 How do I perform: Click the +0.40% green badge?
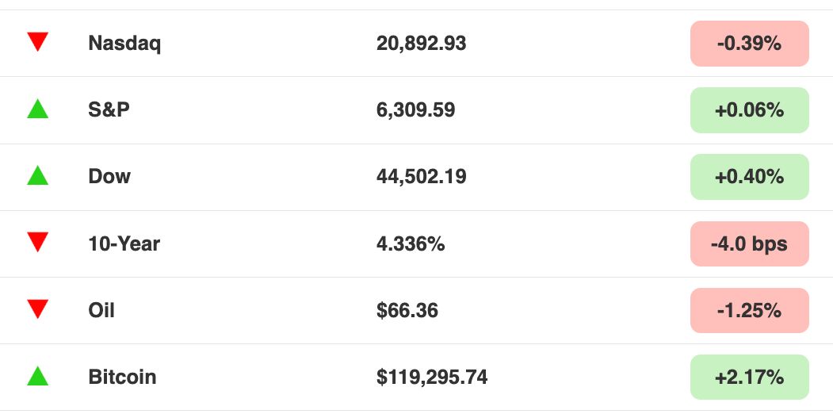(750, 177)
